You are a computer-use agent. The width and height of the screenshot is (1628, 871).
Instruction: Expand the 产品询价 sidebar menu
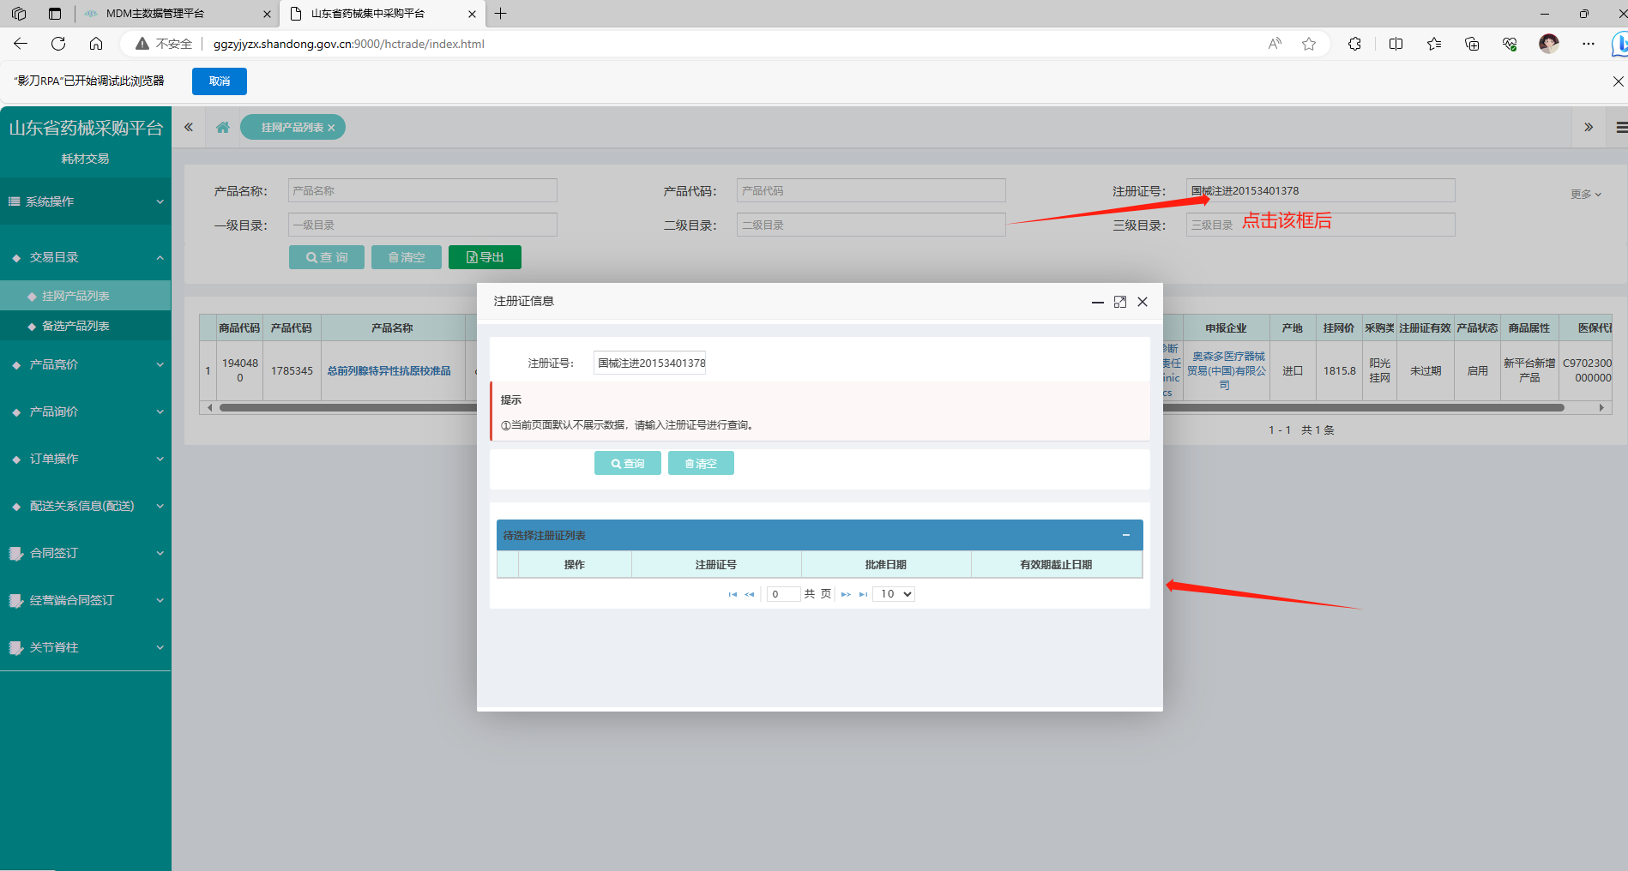click(x=86, y=411)
